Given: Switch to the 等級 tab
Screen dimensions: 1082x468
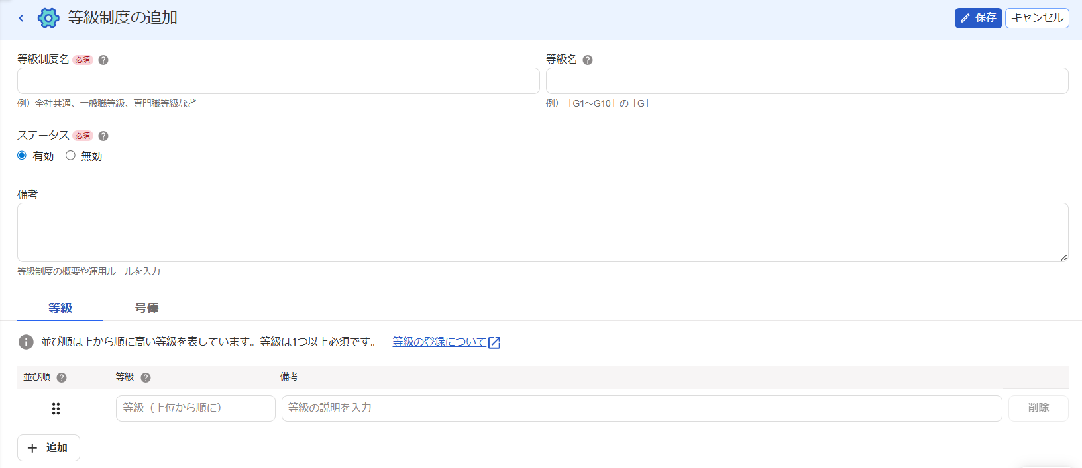Looking at the screenshot, I should point(60,308).
